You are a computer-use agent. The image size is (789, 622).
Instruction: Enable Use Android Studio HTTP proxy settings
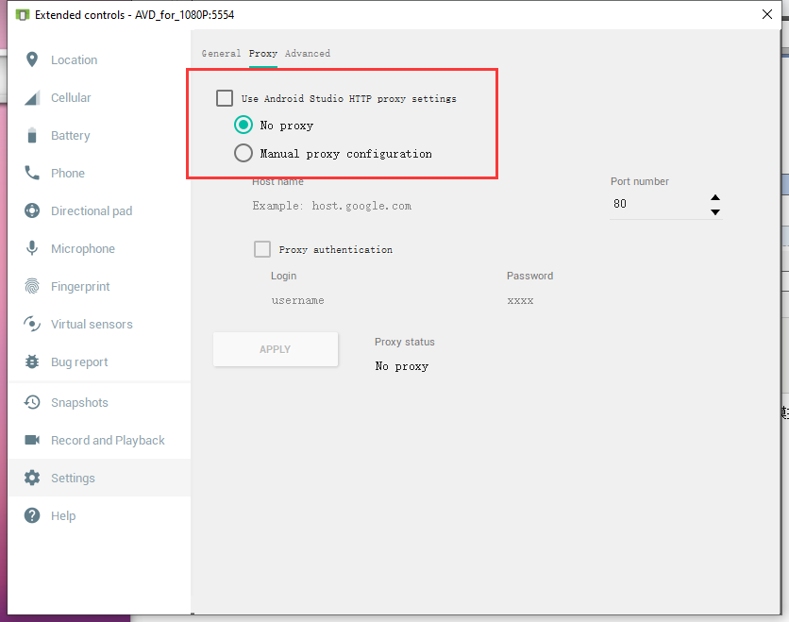225,98
